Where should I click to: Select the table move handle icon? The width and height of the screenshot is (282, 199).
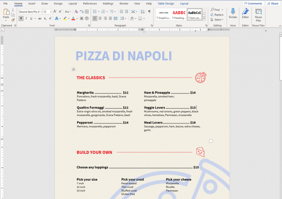click(73, 70)
